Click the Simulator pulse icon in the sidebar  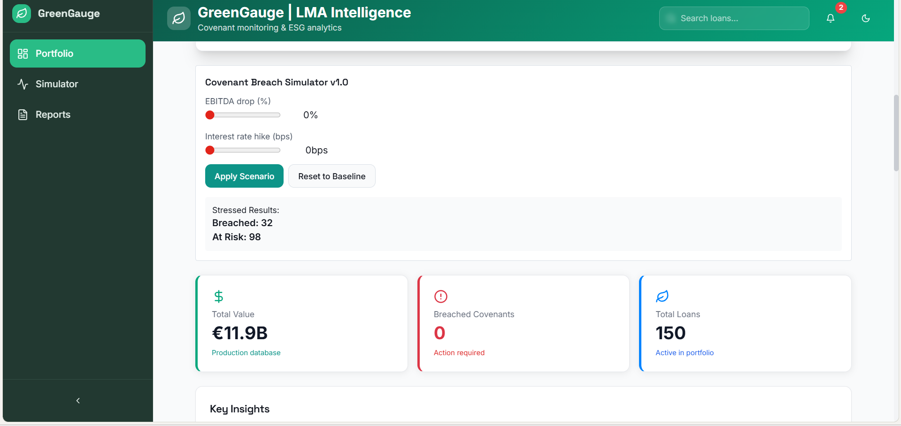click(23, 84)
